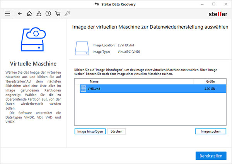Screen dimensions: 232x164
Task: Click the drive image icon beside Image Location
Action: 82,48
